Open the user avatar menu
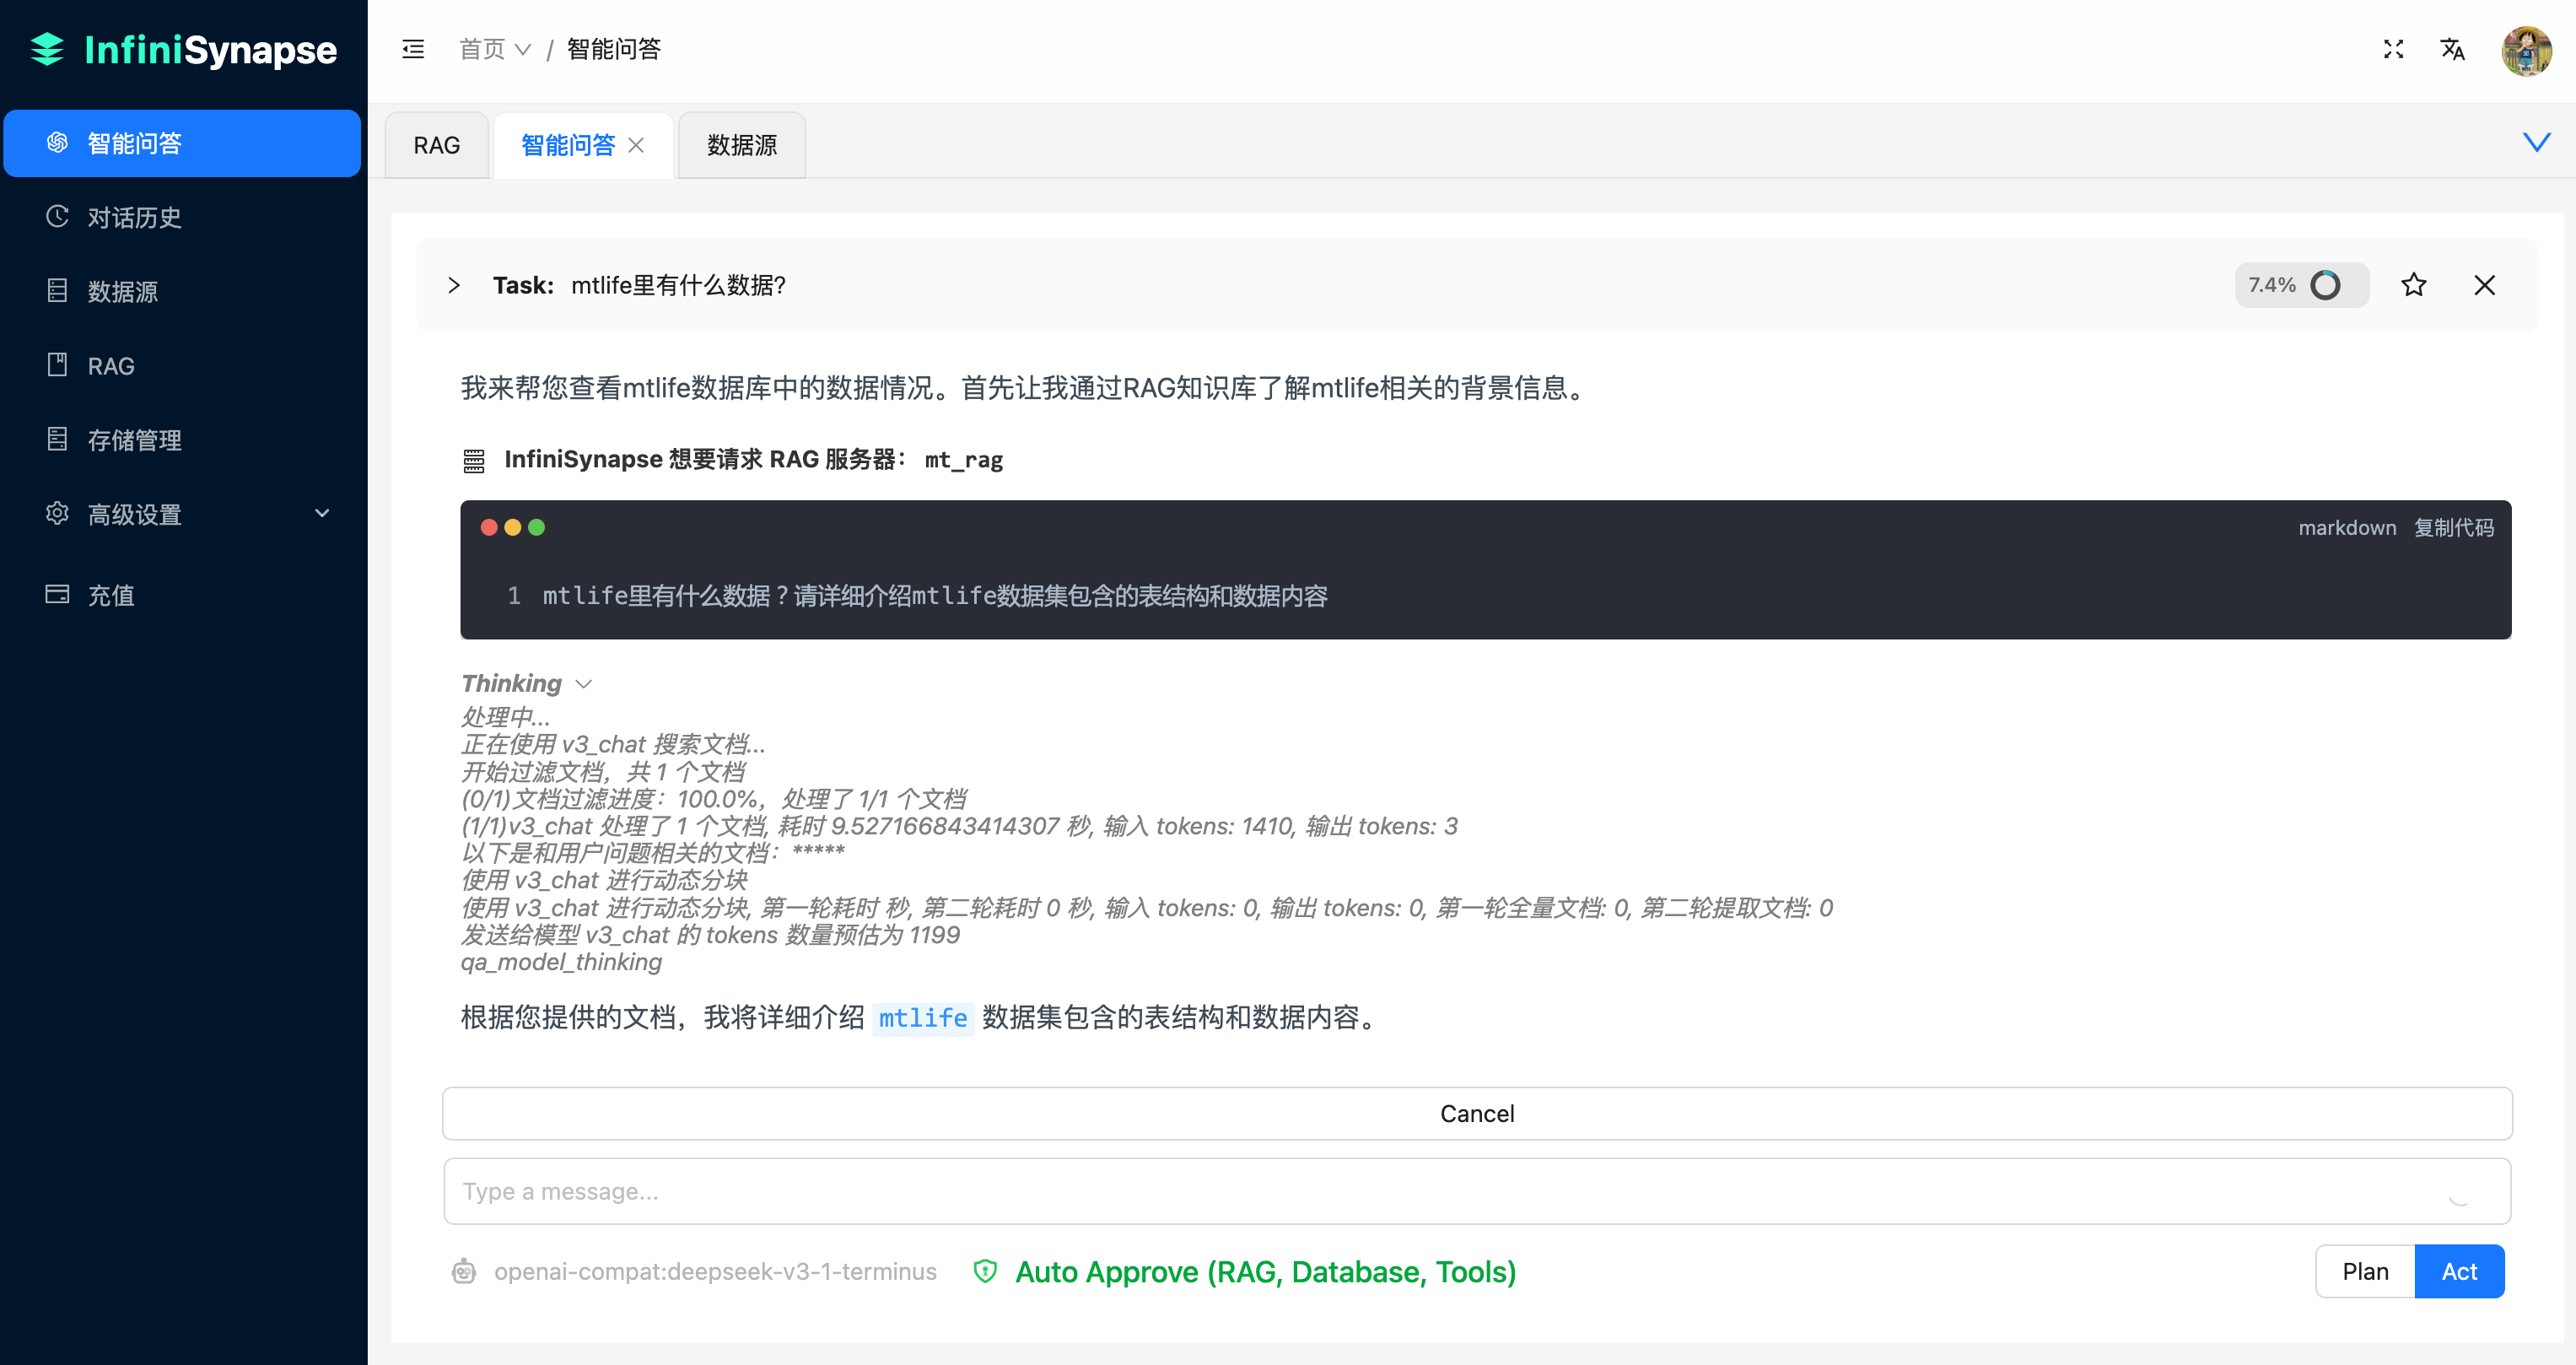Image resolution: width=2576 pixels, height=1365 pixels. pyautogui.click(x=2525, y=51)
